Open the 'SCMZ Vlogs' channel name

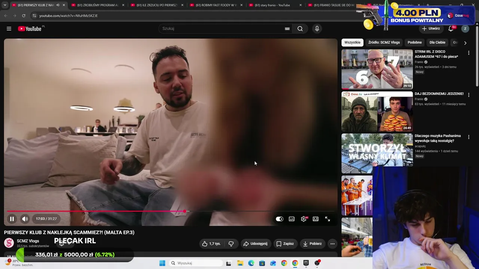28,241
